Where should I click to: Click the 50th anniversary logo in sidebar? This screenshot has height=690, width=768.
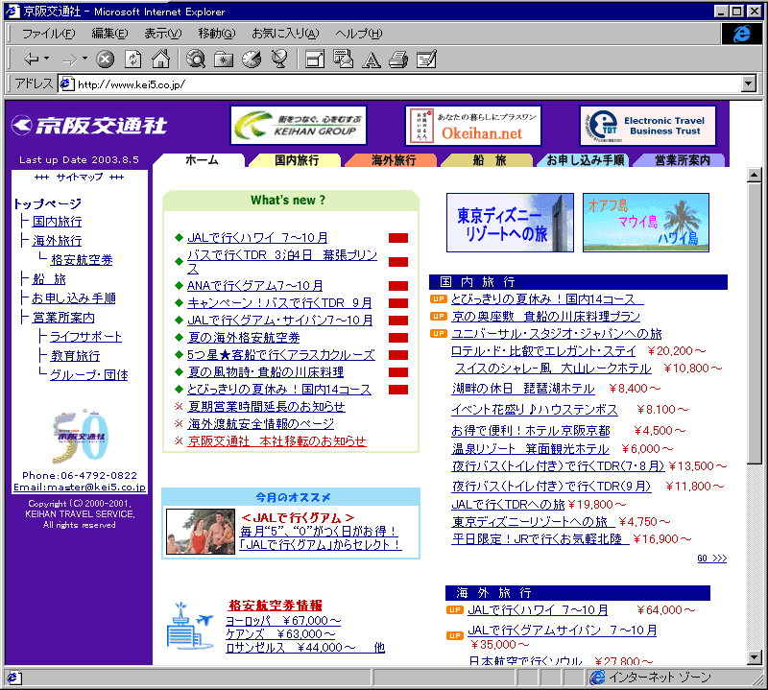click(x=81, y=436)
